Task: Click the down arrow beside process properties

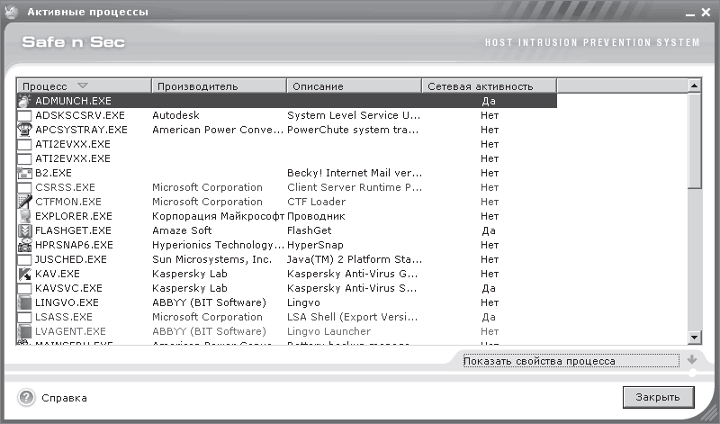Action: (x=691, y=360)
